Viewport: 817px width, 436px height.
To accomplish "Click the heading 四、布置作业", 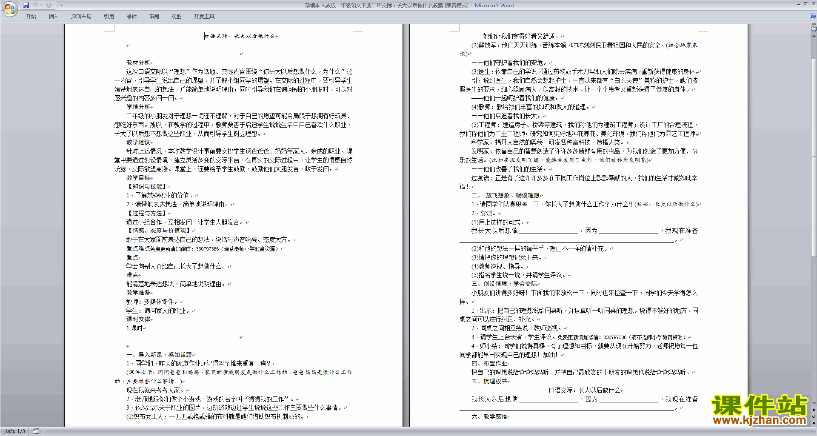I will [x=489, y=363].
